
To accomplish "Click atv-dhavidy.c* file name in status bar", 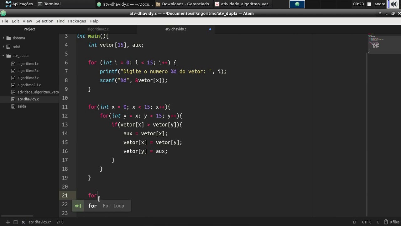I will [40, 222].
